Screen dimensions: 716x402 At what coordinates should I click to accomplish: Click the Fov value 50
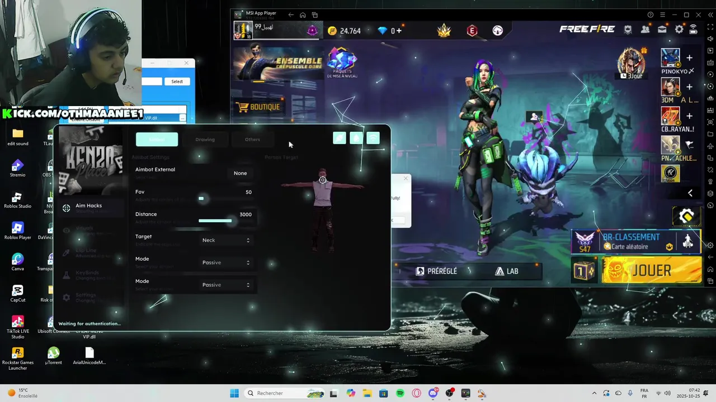[x=248, y=192]
